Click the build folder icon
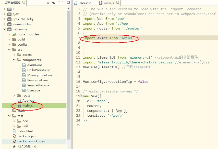This screenshot has width=218, height=149. point(14,39)
